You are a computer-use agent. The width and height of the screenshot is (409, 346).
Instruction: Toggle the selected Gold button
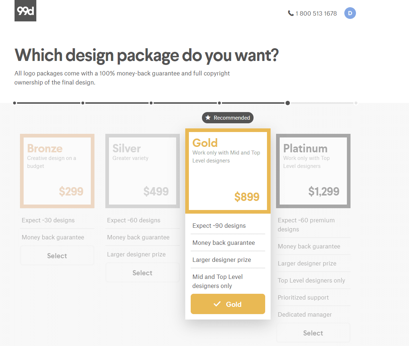(x=228, y=304)
